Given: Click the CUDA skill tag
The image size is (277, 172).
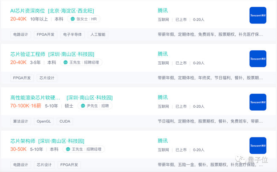Looking at the screenshot, I should pos(65,121).
